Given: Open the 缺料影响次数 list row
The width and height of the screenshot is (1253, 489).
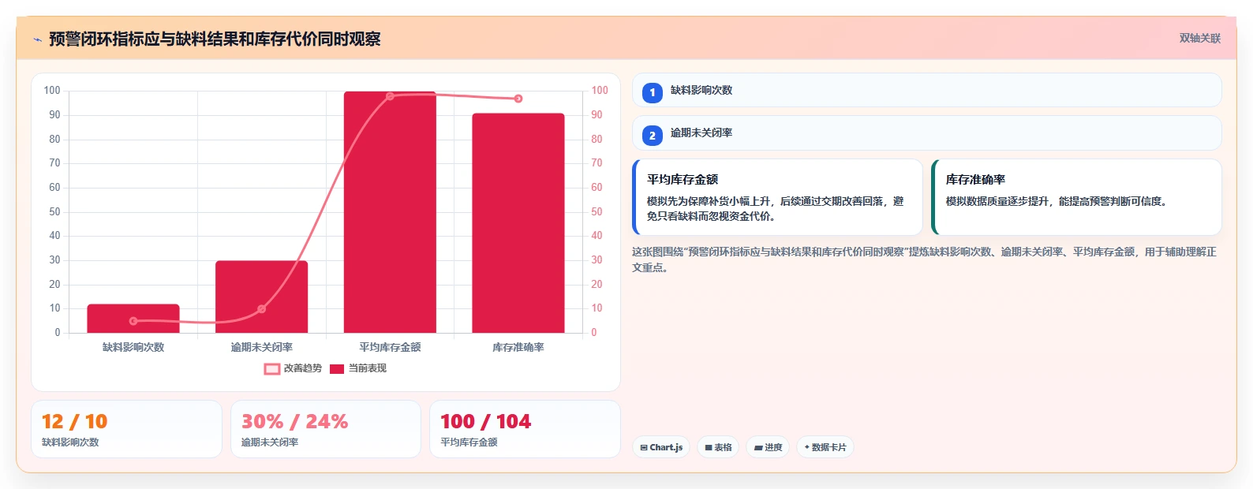Looking at the screenshot, I should click(927, 91).
